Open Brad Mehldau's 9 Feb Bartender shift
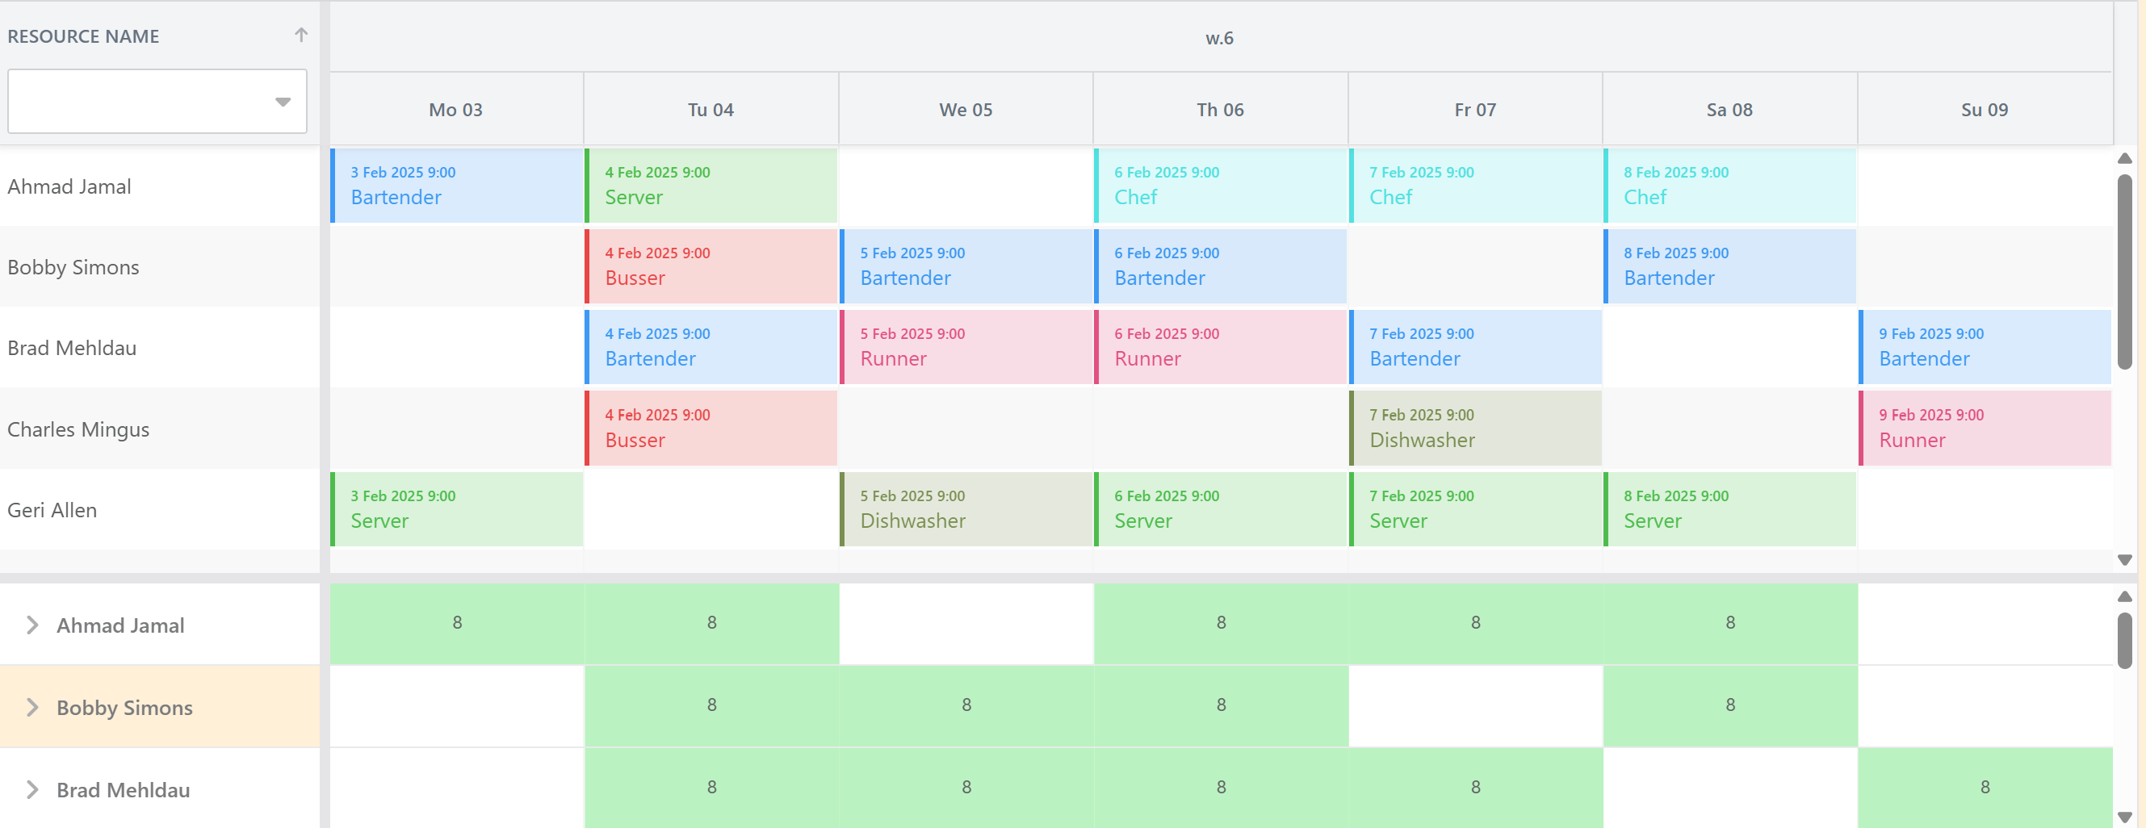2146x828 pixels. pos(1985,347)
